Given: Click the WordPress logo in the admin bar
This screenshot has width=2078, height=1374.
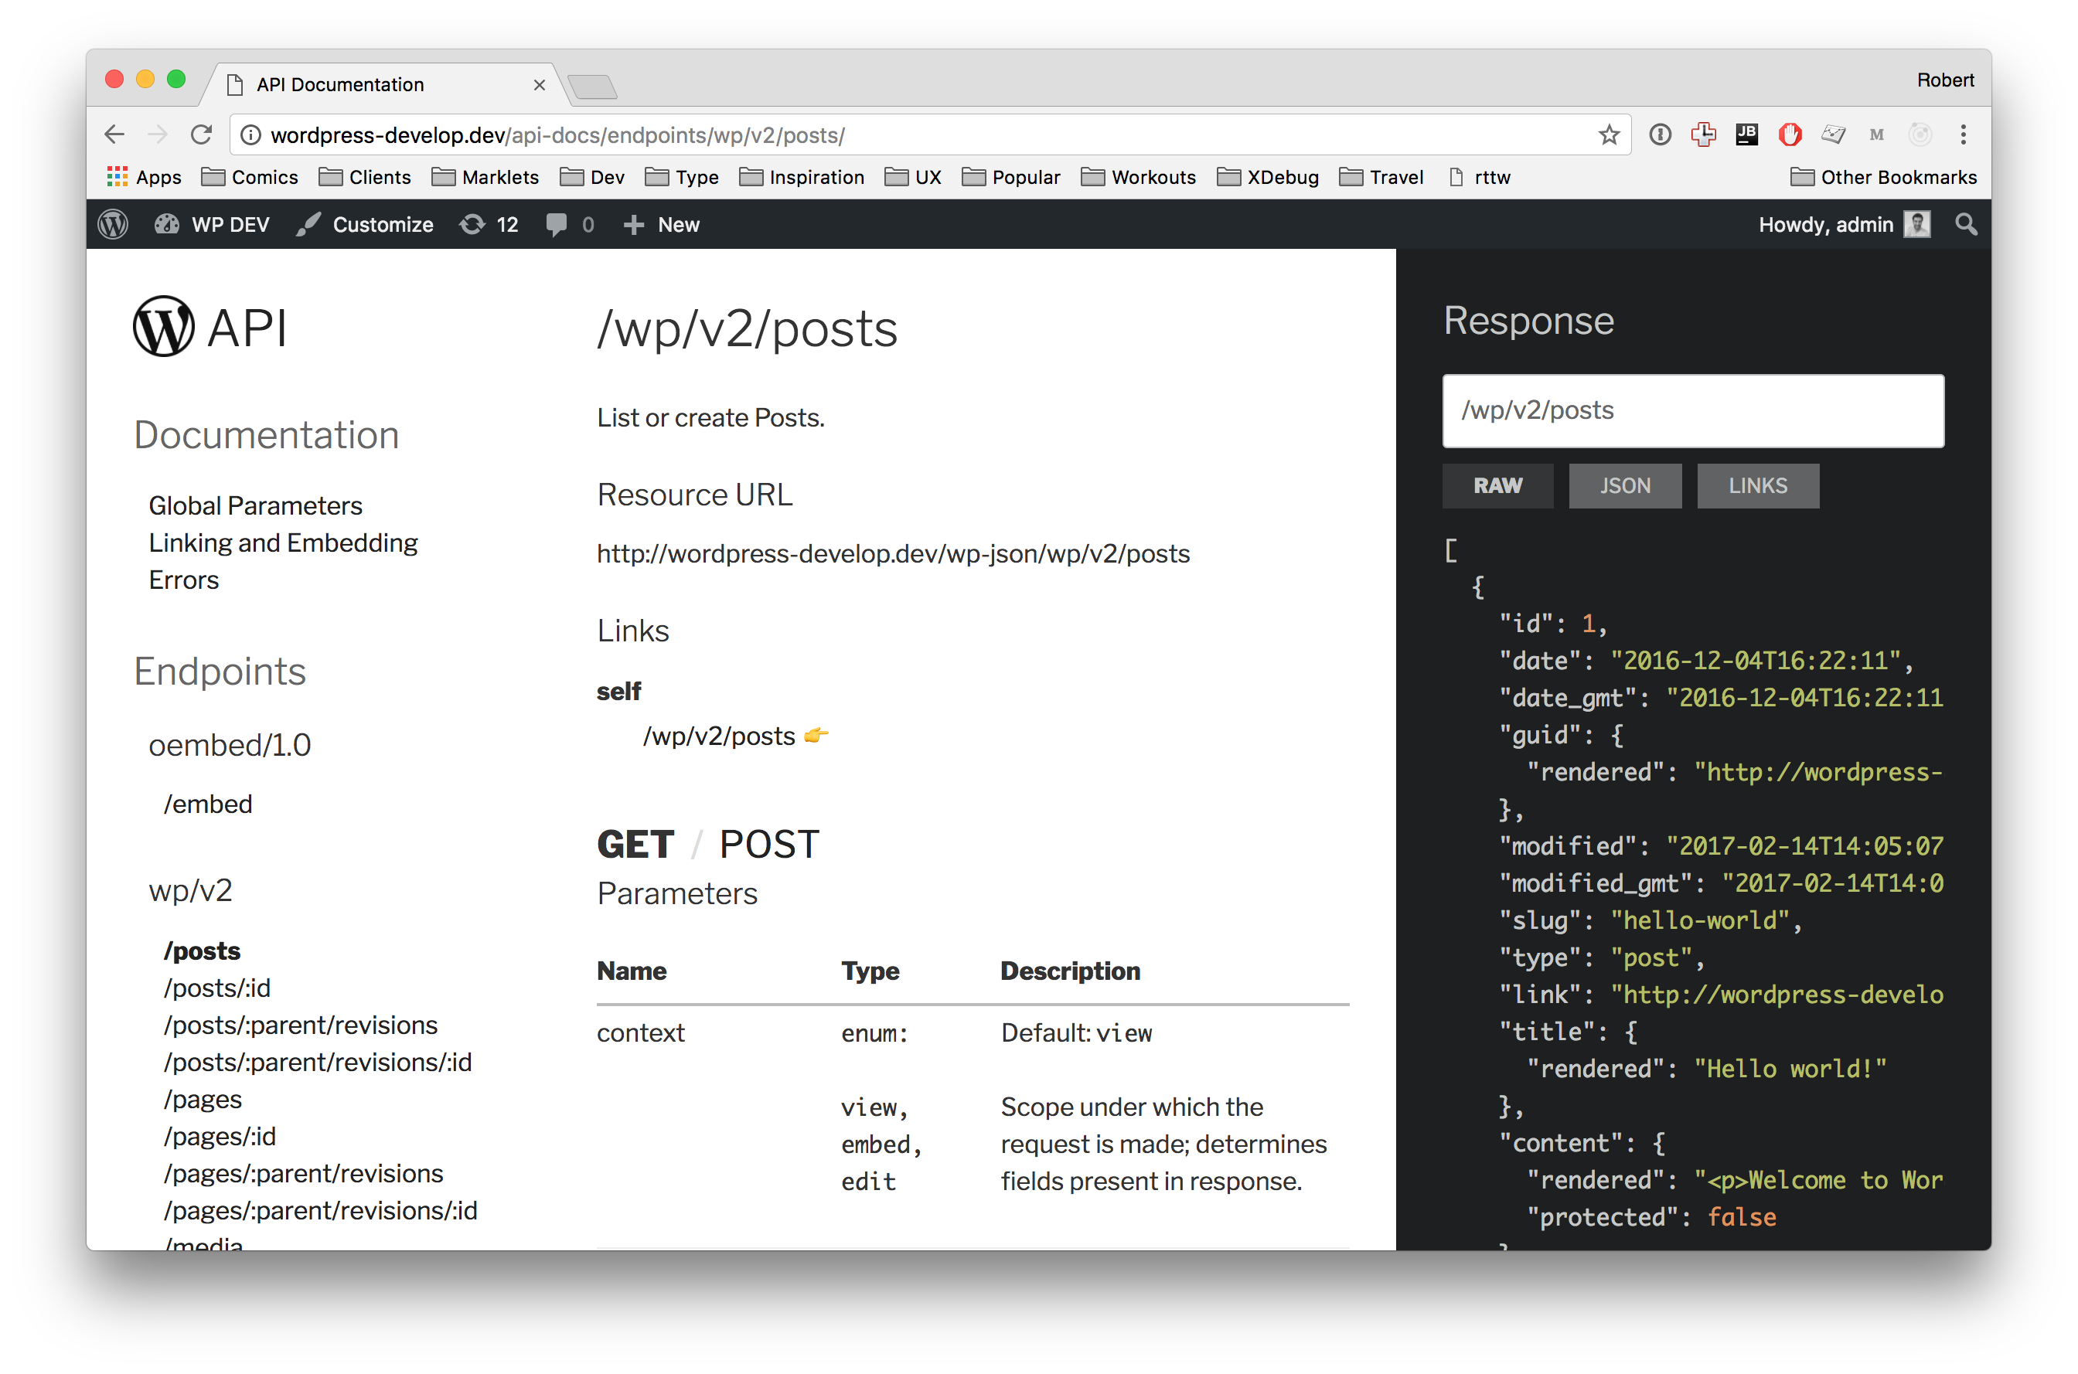Looking at the screenshot, I should coord(113,225).
